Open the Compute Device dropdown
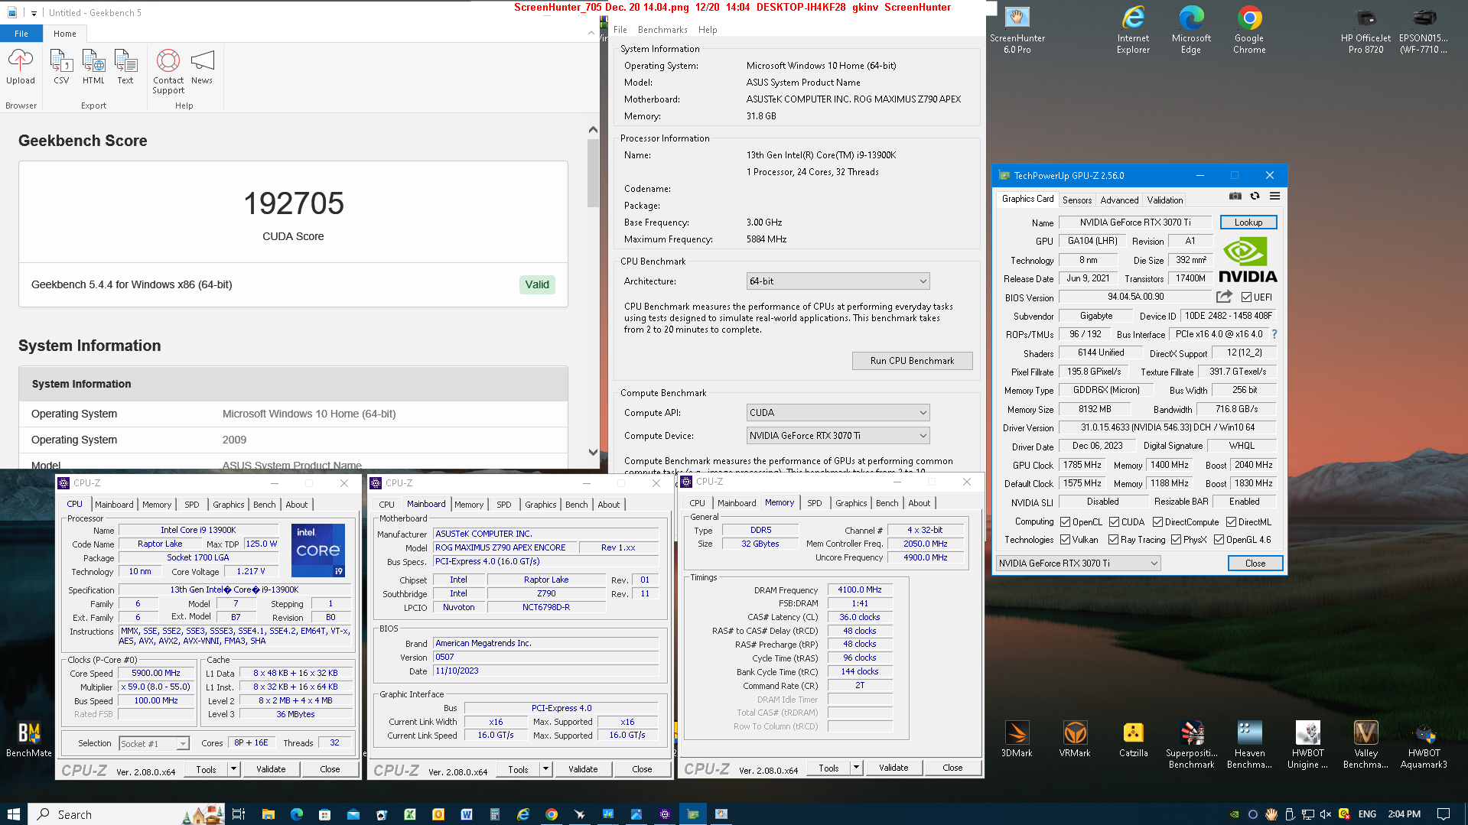1468x825 pixels. coord(838,436)
